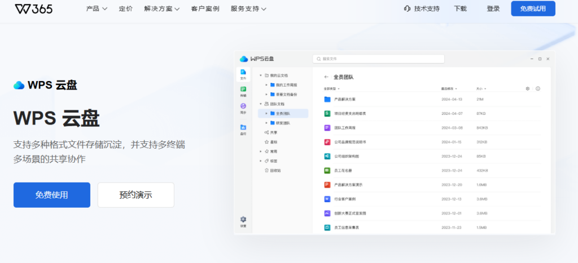
Task: Expand the 服务支持 menu chevron
Action: 264,9
